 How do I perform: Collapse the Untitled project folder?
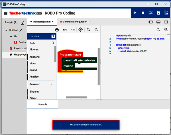[x=6, y=30]
